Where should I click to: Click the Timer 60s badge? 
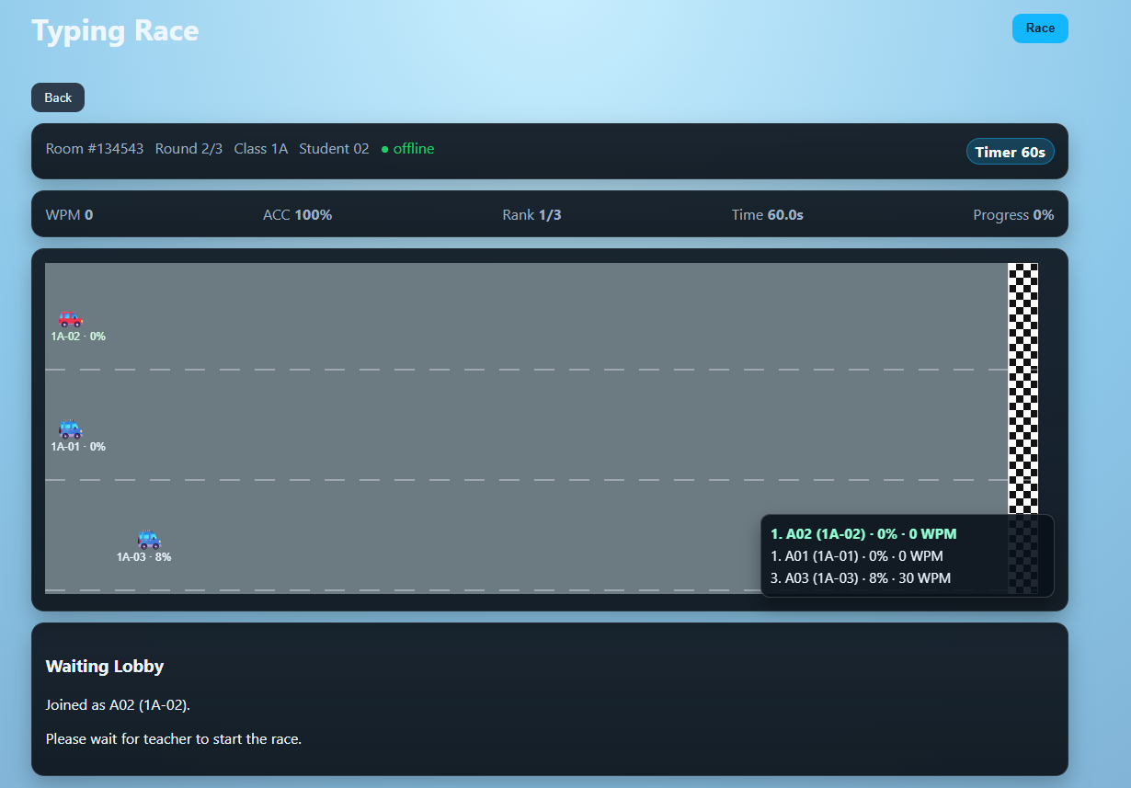[x=1010, y=152]
